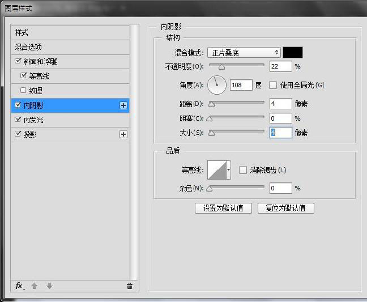Click the 杂色 value field

(x=281, y=188)
